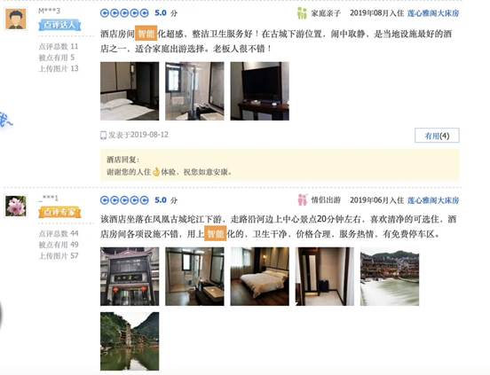Screen dimensions: 490x375
Task: Click the orange 点评专家 badge
Action: 59,213
